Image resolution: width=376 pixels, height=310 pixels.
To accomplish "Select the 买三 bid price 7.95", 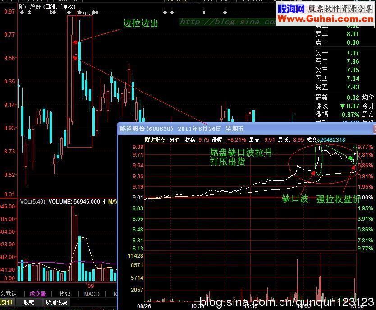I will pos(353,70).
